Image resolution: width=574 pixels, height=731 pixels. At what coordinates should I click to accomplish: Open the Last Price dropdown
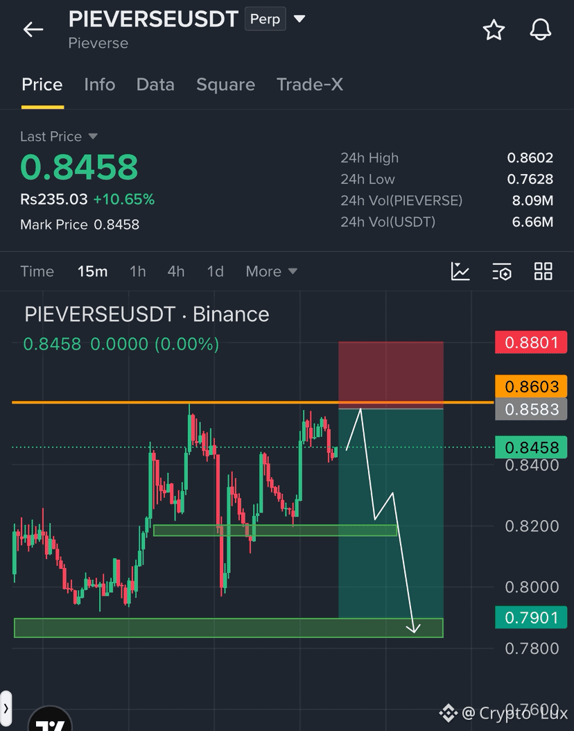(59, 136)
